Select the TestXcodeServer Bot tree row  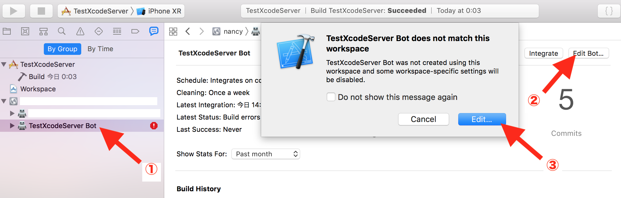[82, 126]
